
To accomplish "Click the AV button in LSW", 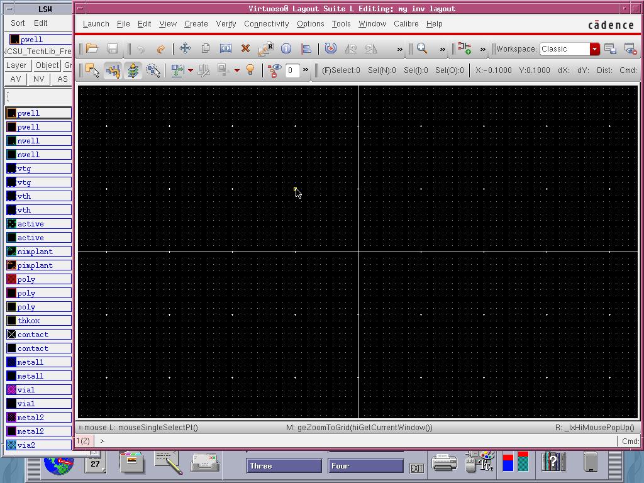I will click(x=16, y=79).
